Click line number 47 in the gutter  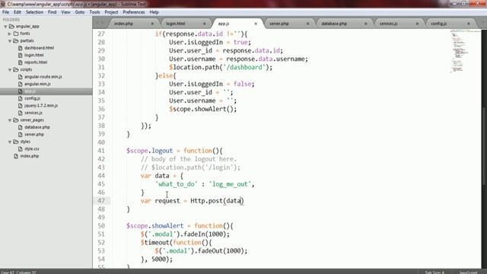[101, 201]
